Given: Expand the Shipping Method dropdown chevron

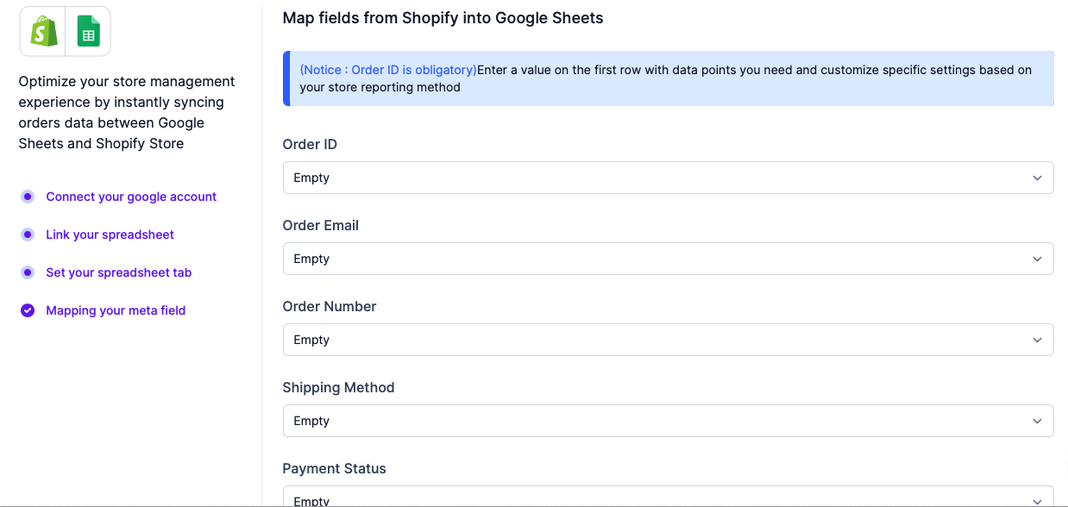Looking at the screenshot, I should (x=1037, y=421).
